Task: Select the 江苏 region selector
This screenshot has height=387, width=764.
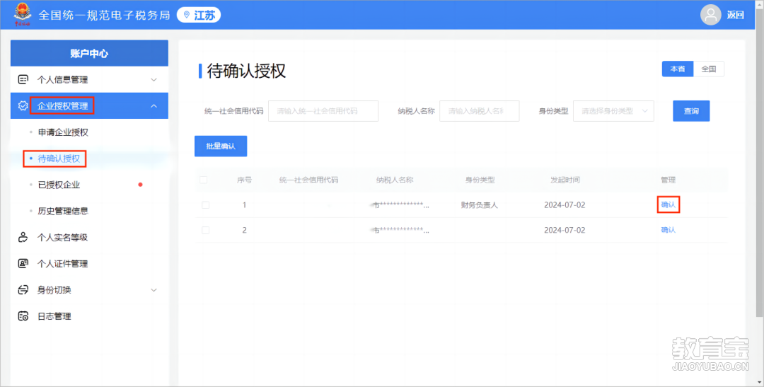Action: 199,15
